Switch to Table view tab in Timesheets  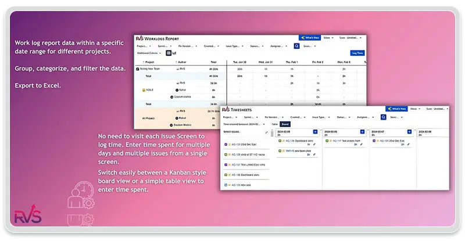(x=274, y=124)
